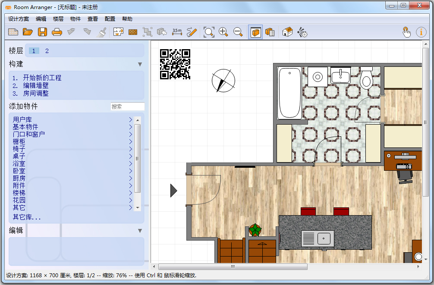Expand the 基本物件 category
The width and height of the screenshot is (434, 285).
[x=72, y=127]
